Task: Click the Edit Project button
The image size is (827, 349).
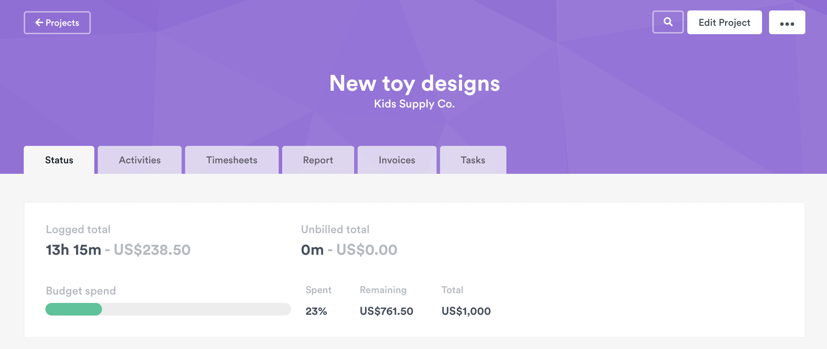Action: pyautogui.click(x=724, y=23)
